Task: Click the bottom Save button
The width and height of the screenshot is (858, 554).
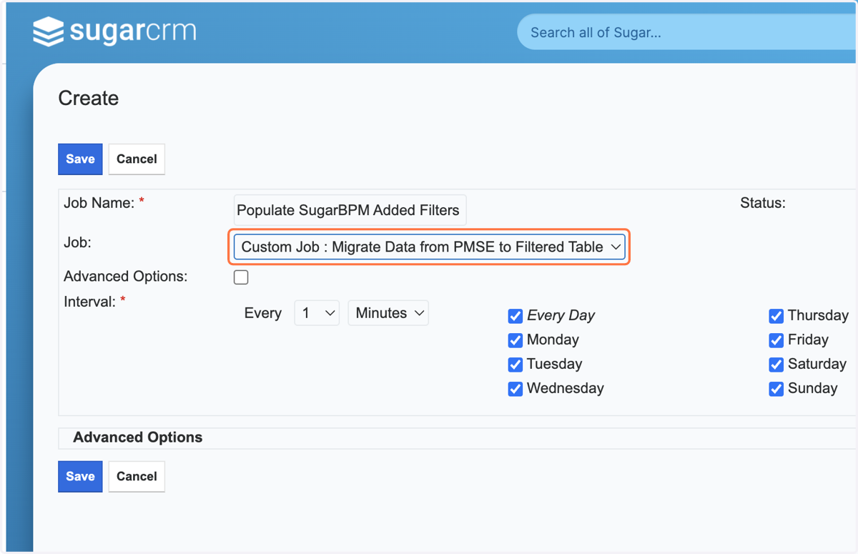Action: 80,476
